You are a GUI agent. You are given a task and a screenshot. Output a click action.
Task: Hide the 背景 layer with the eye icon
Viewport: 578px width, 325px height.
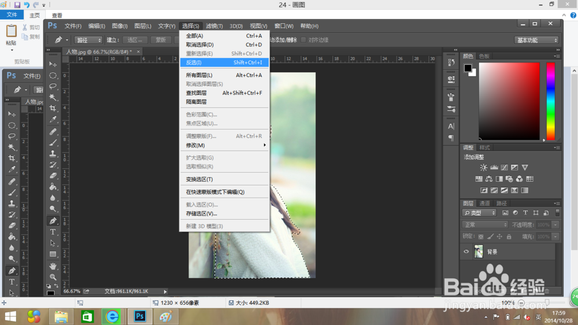pos(466,252)
